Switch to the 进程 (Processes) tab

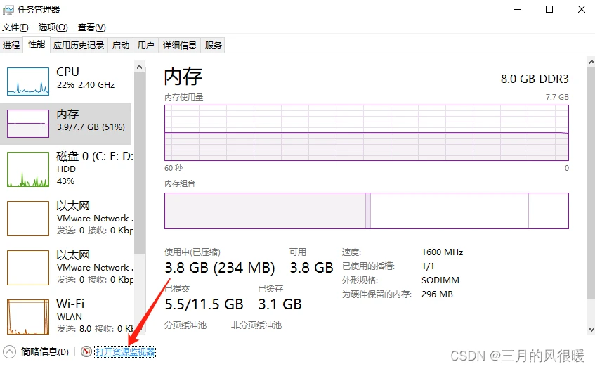tap(11, 46)
